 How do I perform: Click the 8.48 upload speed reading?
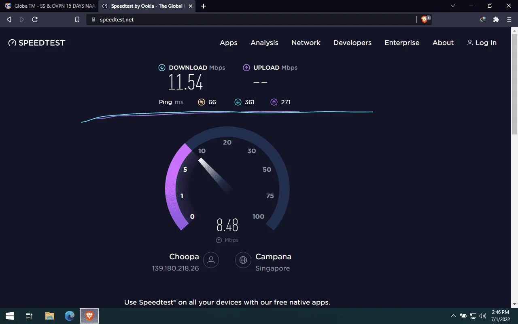pyautogui.click(x=227, y=225)
